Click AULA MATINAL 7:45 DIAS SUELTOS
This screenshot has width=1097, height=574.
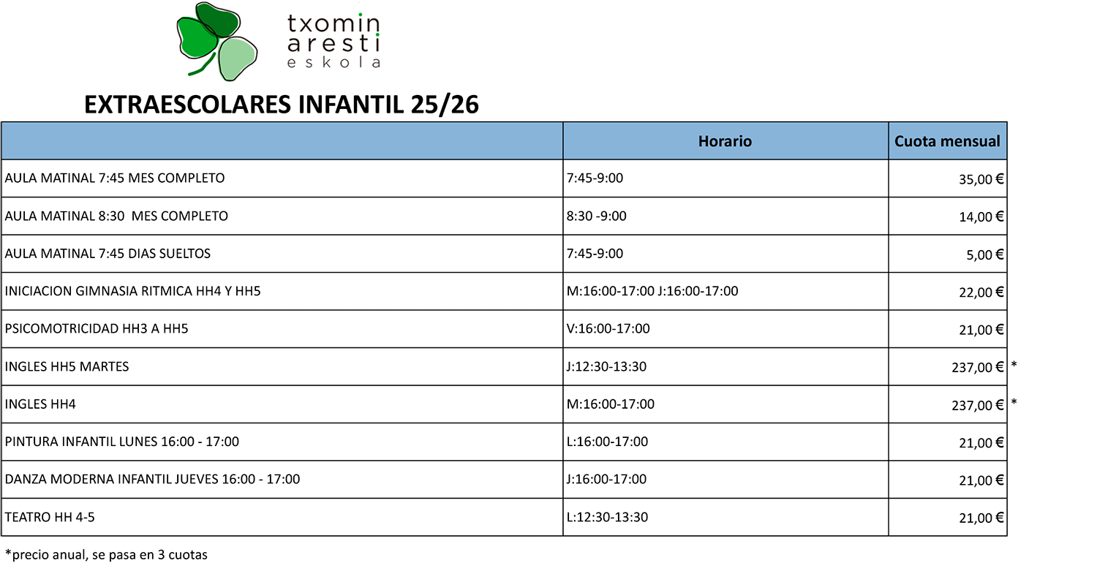tap(108, 254)
